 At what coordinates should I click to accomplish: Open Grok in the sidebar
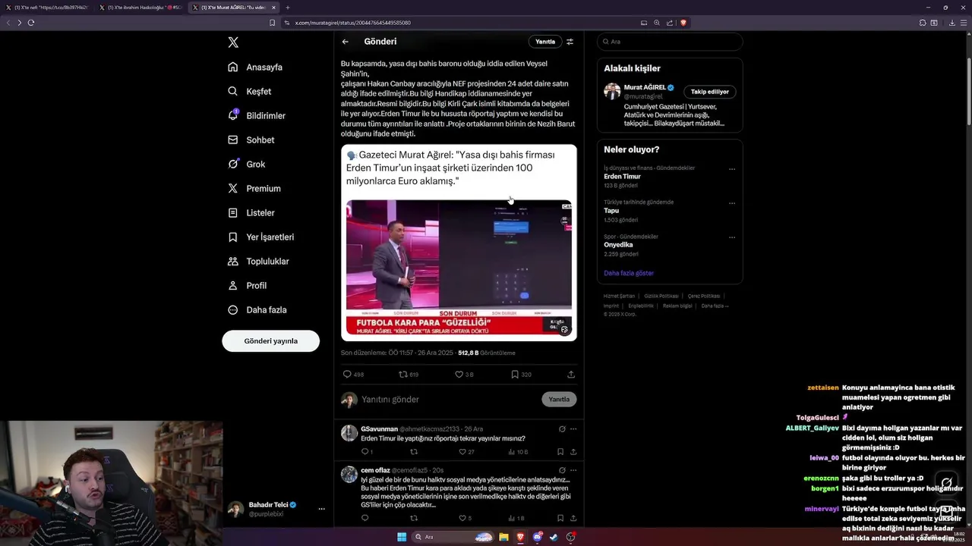point(246,165)
